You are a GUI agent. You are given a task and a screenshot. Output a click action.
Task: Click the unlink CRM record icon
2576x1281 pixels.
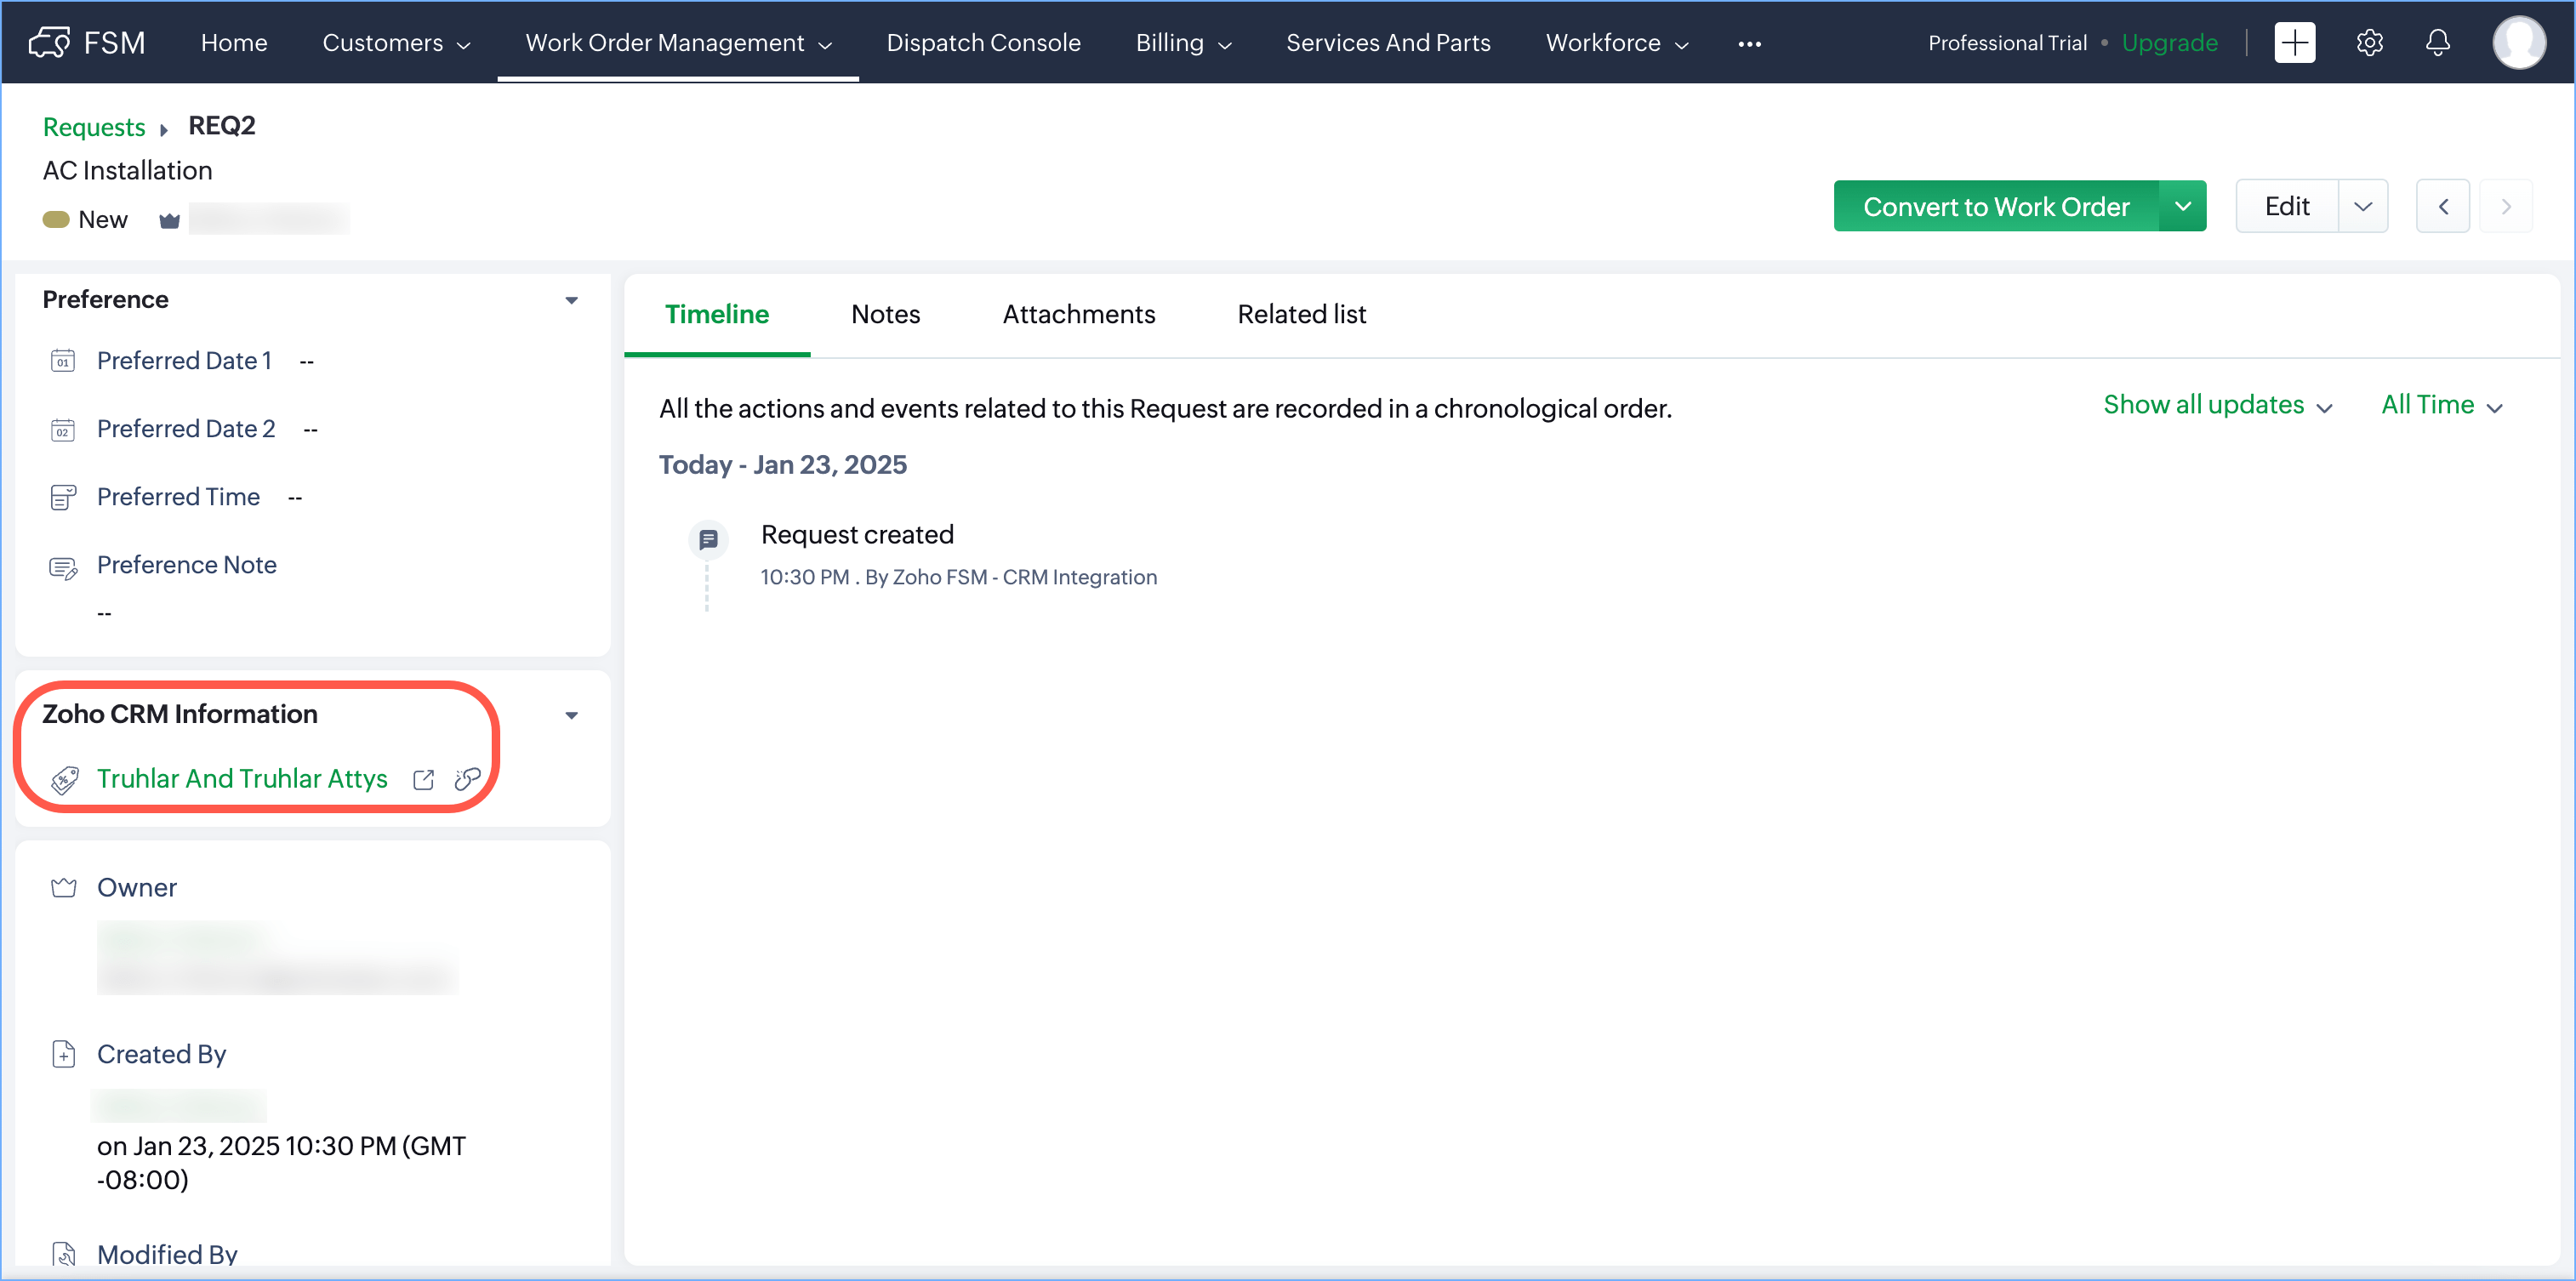(x=467, y=779)
